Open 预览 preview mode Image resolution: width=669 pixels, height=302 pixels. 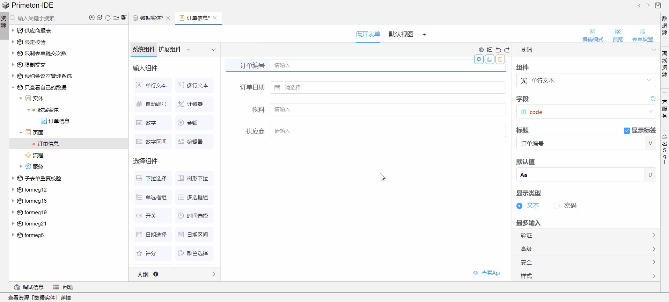click(617, 35)
